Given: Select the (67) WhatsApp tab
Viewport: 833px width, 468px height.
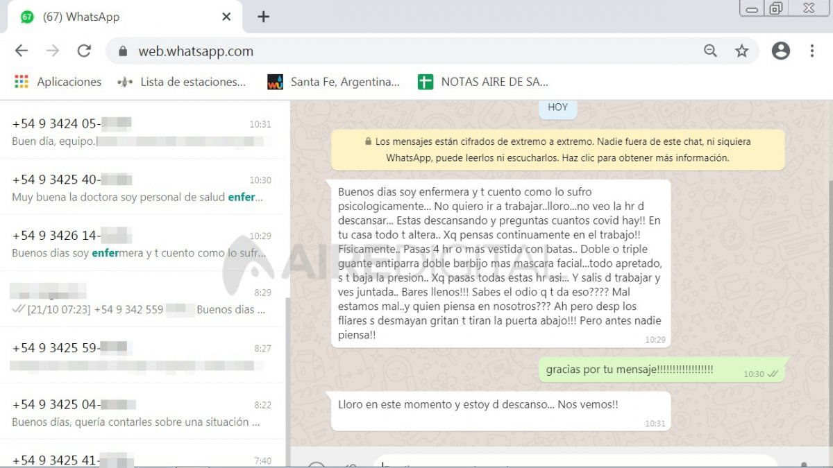Looking at the screenshot, I should click(125, 17).
